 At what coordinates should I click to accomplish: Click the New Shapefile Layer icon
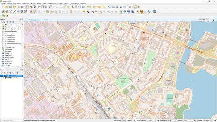[x=11, y=12]
